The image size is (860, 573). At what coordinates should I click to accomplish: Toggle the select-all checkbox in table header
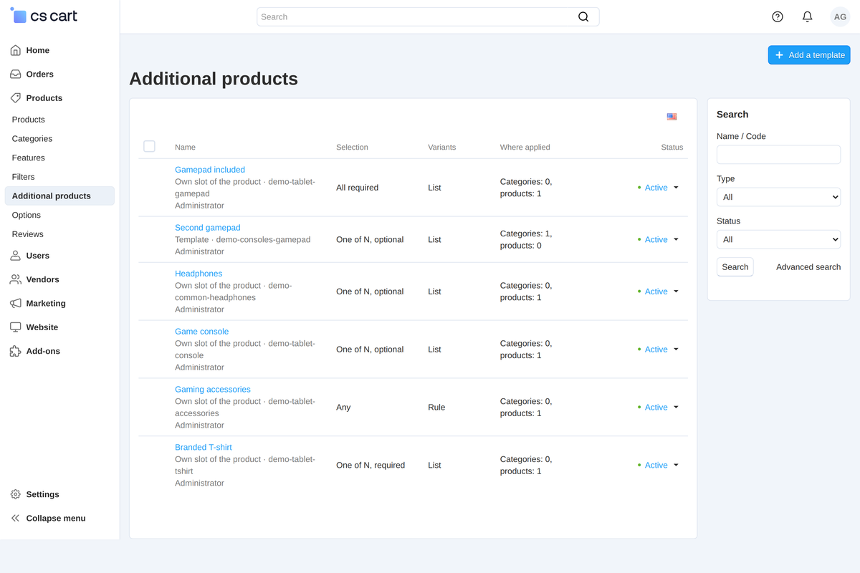point(149,146)
